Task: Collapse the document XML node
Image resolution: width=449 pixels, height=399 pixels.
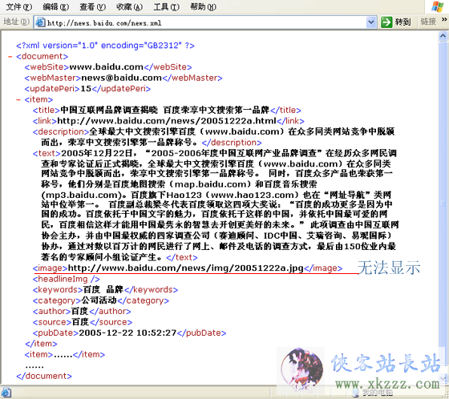Action: pyautogui.click(x=10, y=57)
